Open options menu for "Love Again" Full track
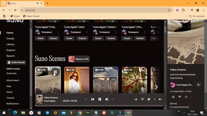This screenshot has height=116, width=207. click(x=58, y=32)
